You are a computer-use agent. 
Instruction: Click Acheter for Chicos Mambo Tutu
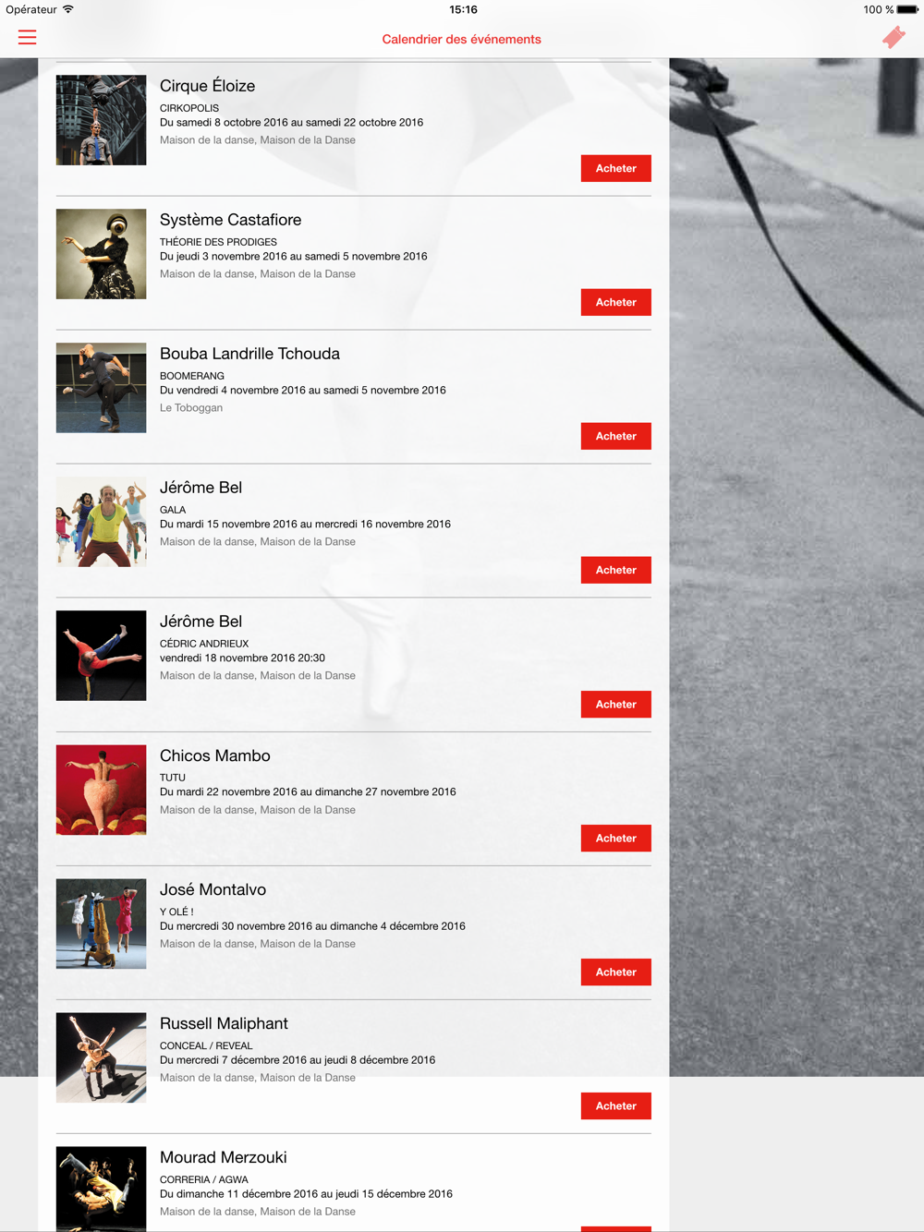click(616, 838)
